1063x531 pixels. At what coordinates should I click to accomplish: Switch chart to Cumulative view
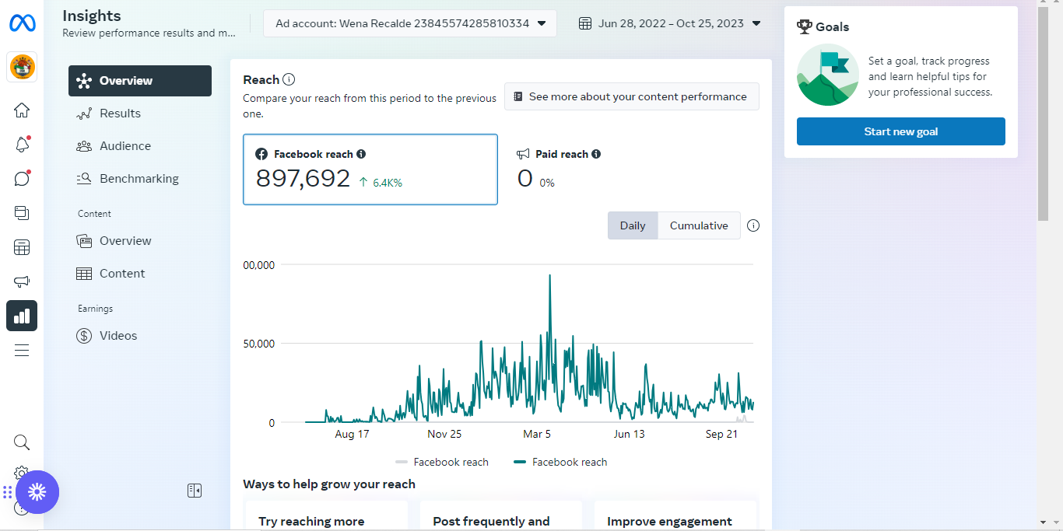click(x=699, y=225)
